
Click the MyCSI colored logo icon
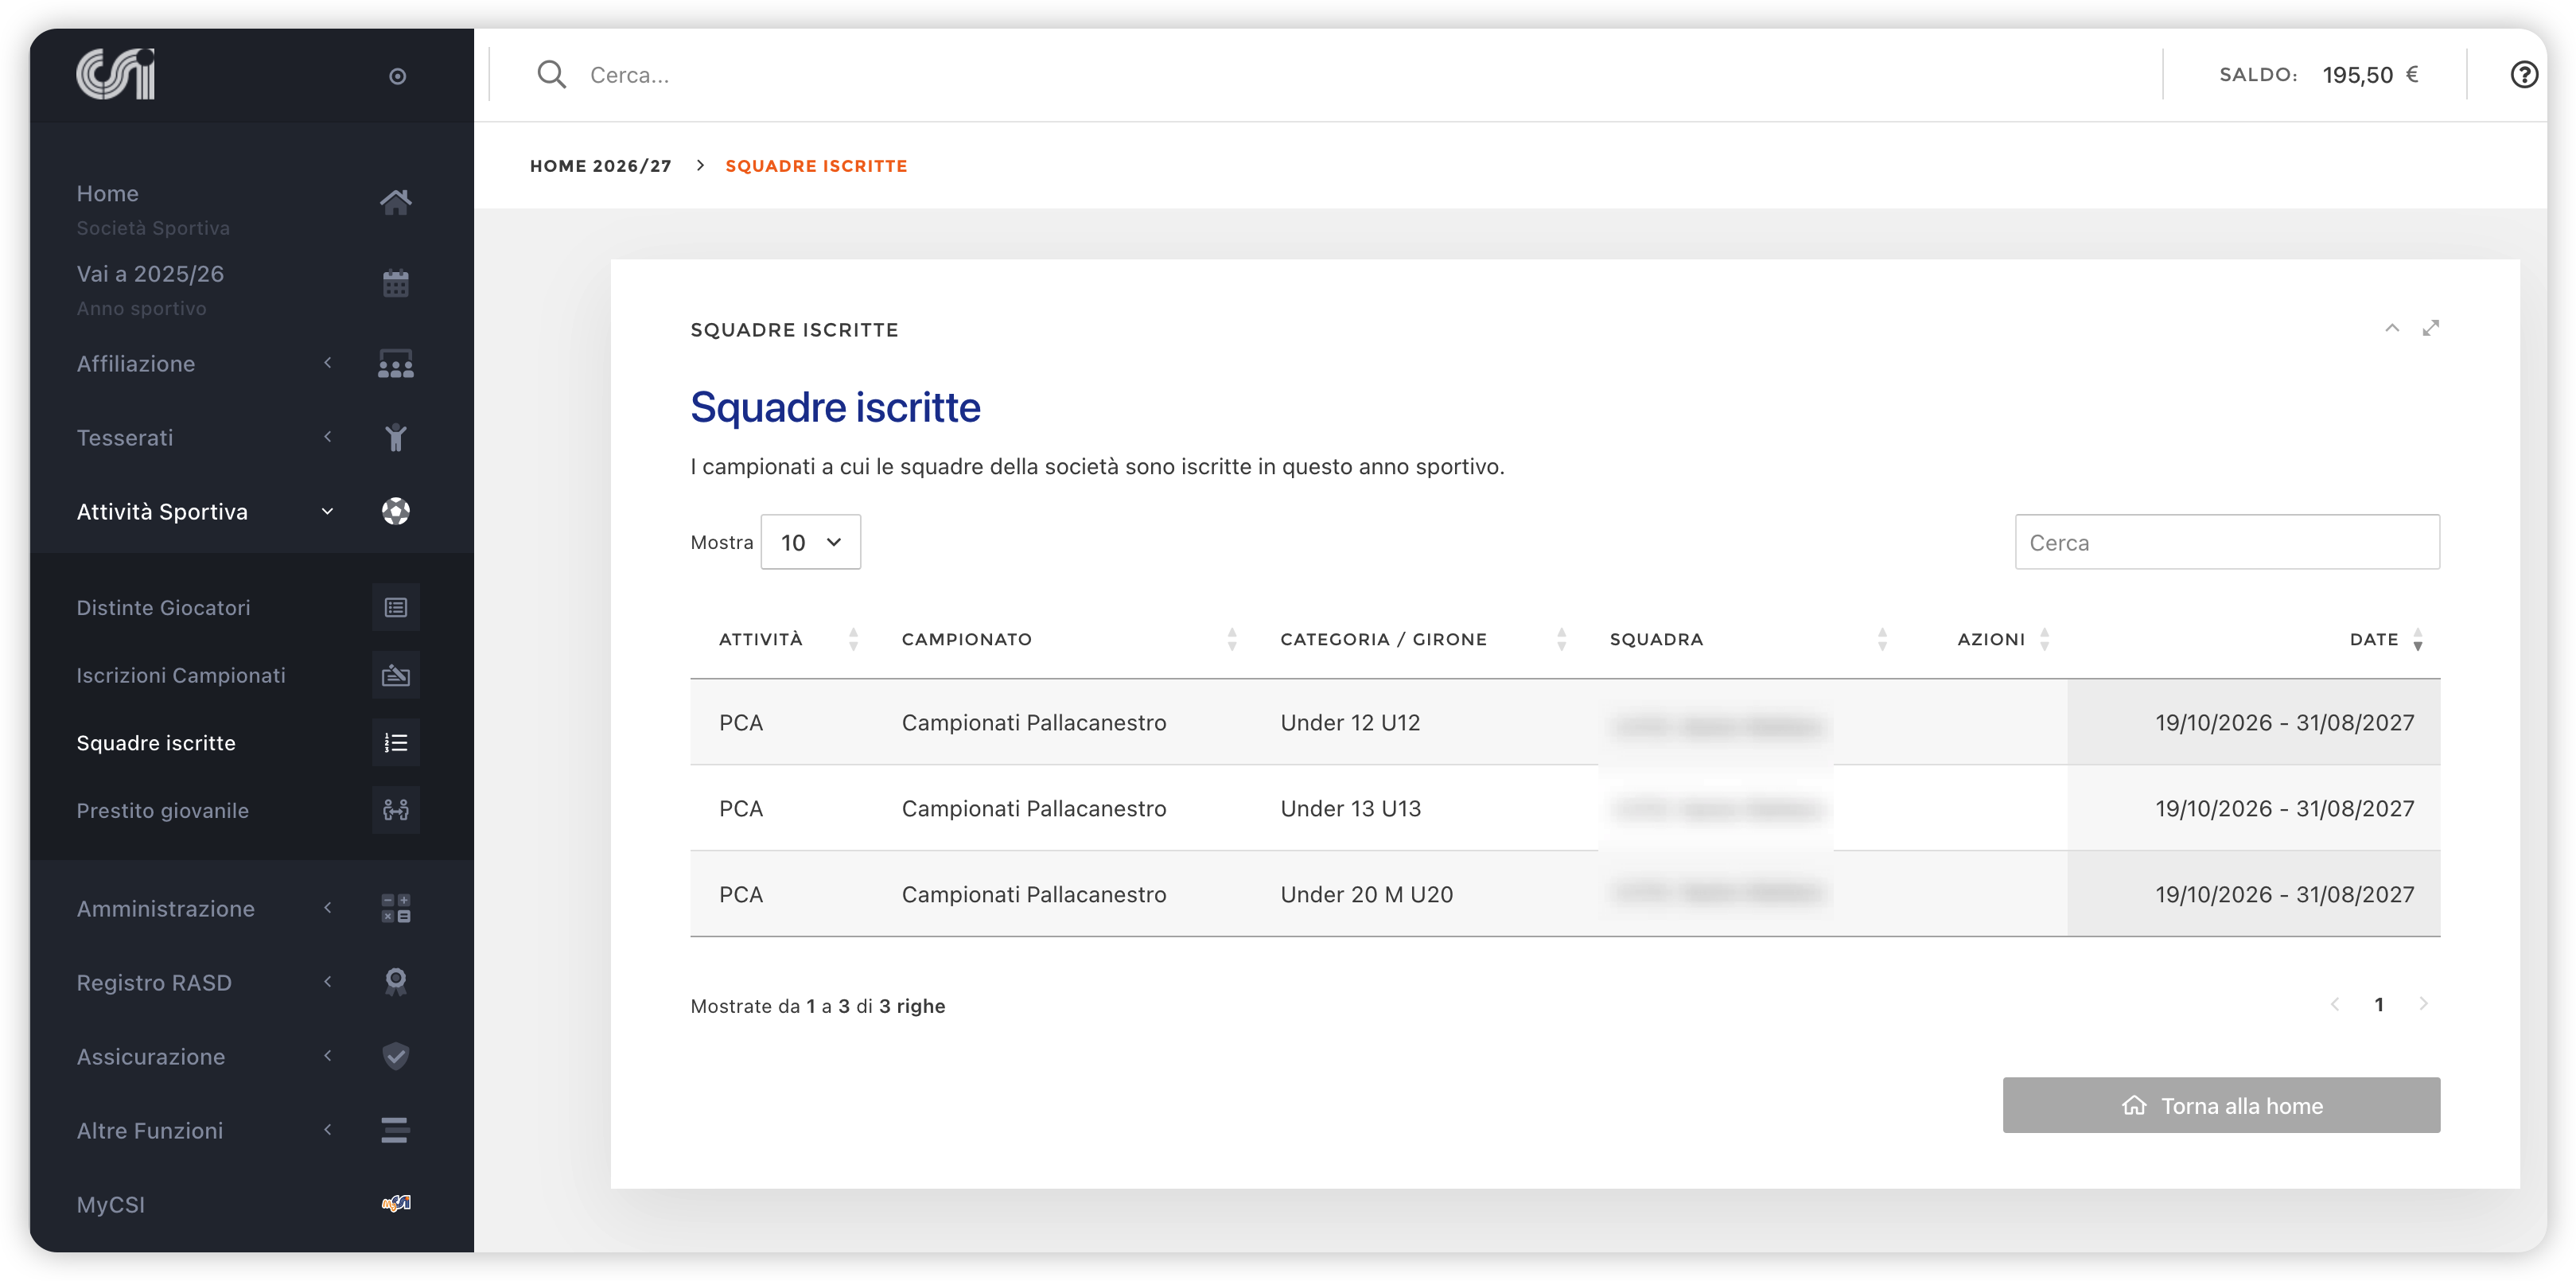[396, 1204]
